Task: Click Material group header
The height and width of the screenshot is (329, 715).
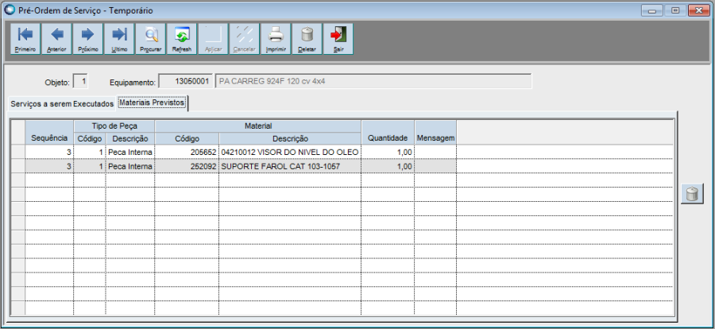Action: tap(258, 126)
